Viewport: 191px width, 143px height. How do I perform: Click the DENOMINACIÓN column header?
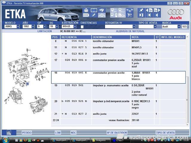(111, 37)
